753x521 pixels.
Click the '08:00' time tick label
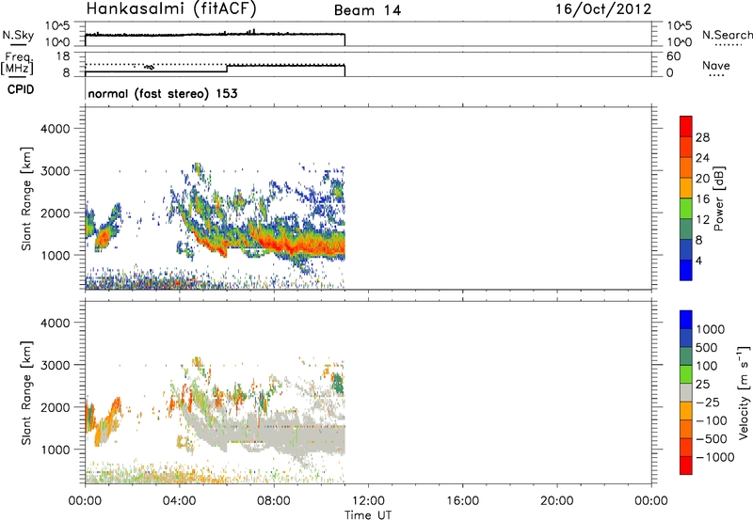(x=274, y=501)
